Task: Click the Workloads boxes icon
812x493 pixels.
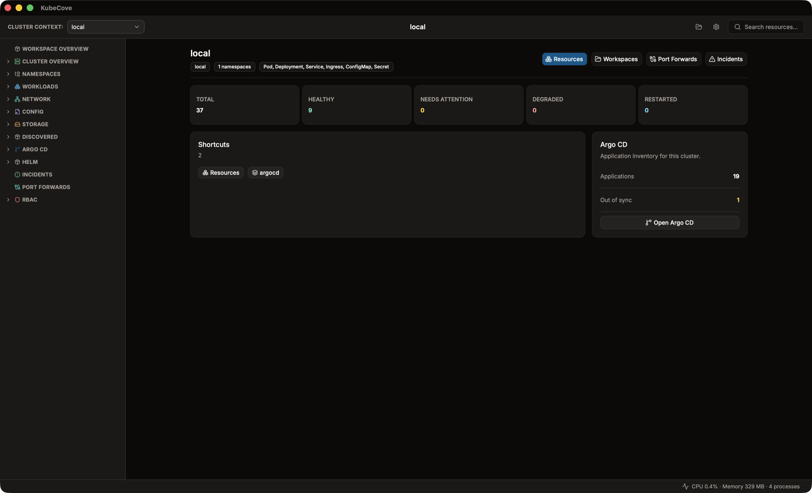Action: coord(17,87)
